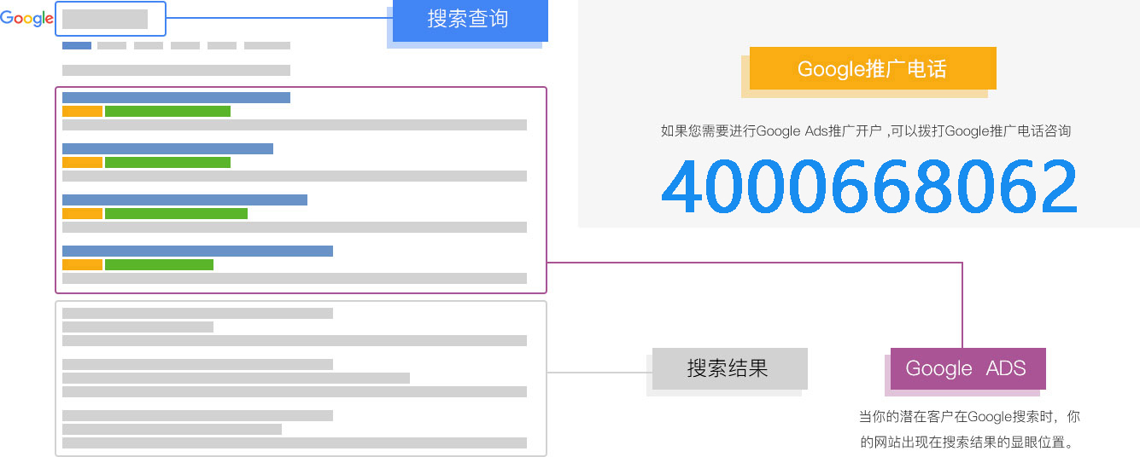Click the first ad's orange badge
The width and height of the screenshot is (1140, 457).
(82, 111)
